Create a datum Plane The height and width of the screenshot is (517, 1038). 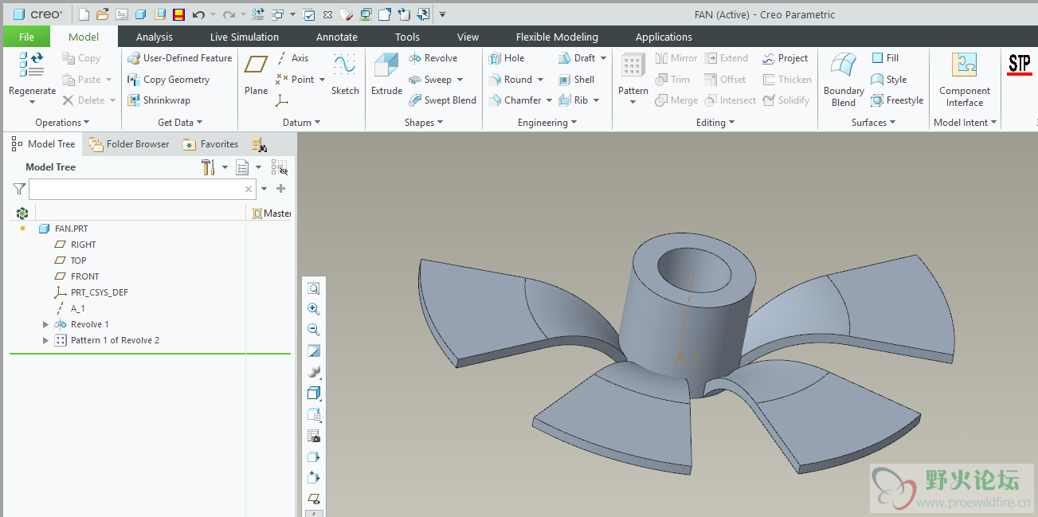(256, 74)
